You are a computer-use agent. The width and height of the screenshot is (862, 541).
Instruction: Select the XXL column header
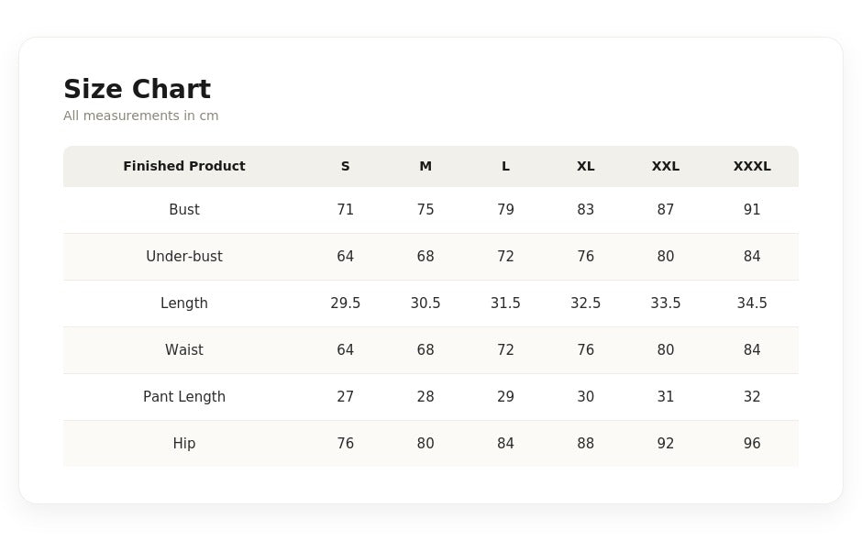coord(666,166)
